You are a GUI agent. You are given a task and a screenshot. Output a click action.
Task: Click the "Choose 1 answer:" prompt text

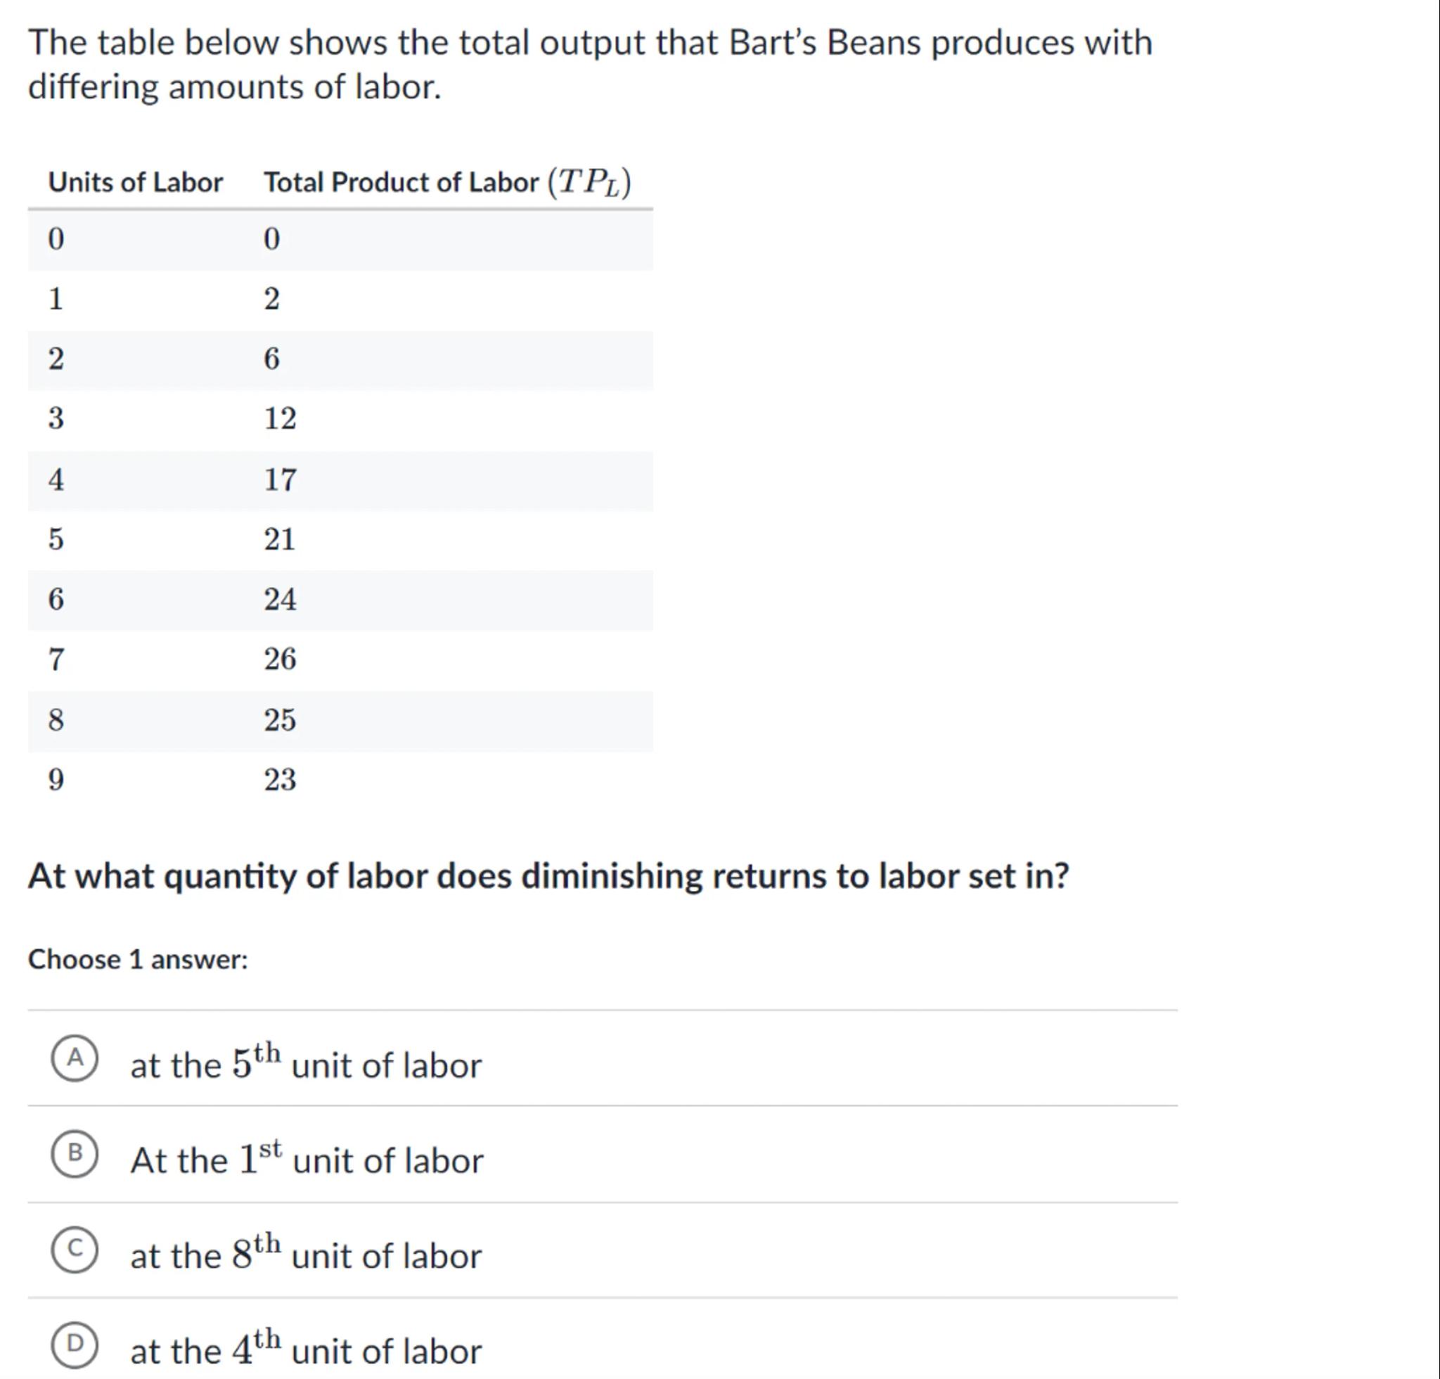click(138, 959)
